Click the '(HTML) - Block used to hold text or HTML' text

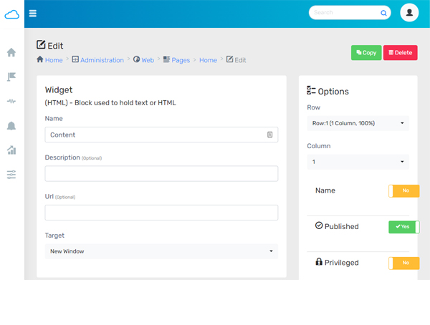[x=110, y=103]
